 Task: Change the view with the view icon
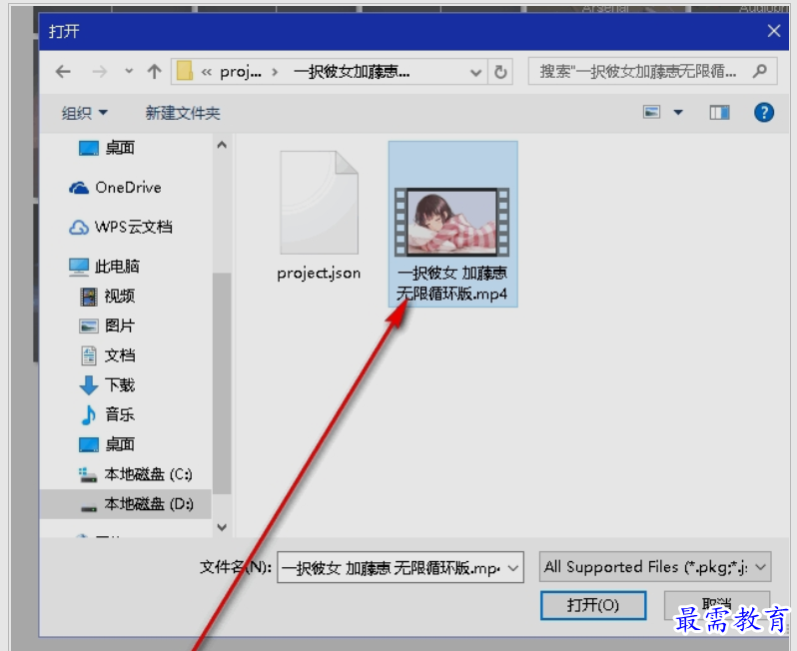click(x=651, y=112)
